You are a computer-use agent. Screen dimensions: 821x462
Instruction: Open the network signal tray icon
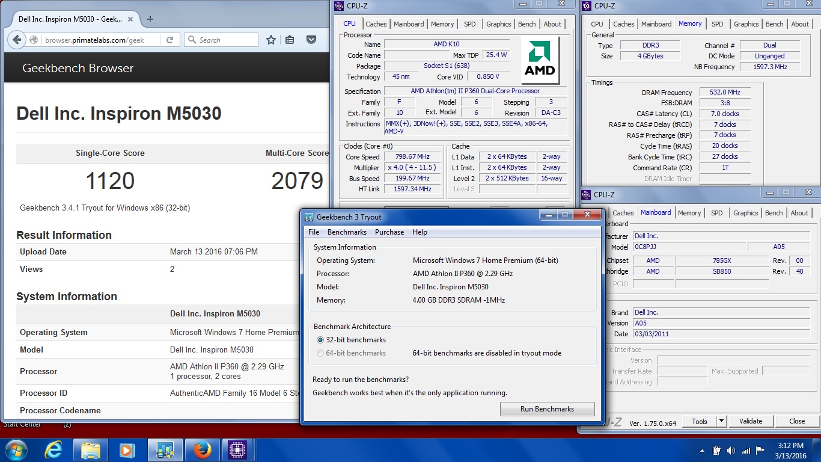[x=746, y=450]
